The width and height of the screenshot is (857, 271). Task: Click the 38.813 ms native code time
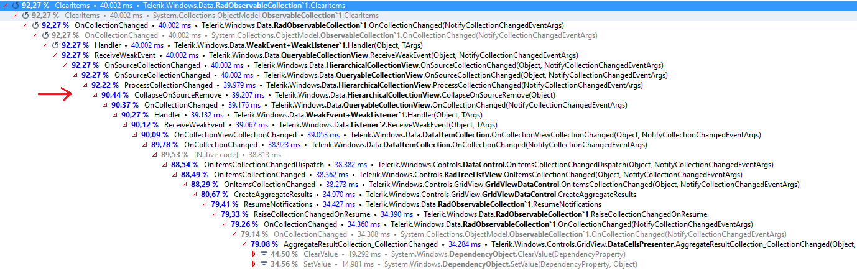pyautogui.click(x=265, y=155)
